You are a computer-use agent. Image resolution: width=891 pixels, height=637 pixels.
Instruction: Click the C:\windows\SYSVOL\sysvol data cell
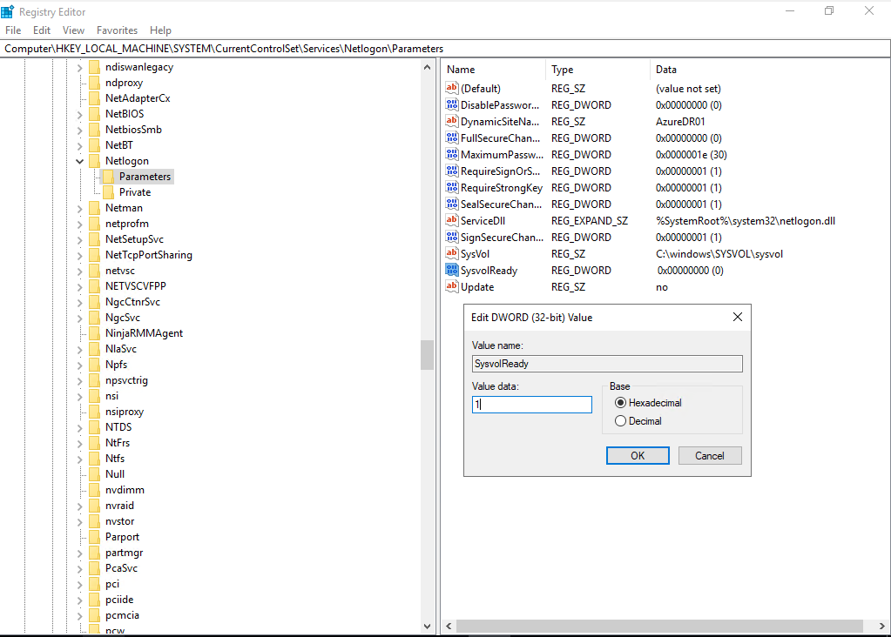(x=719, y=254)
